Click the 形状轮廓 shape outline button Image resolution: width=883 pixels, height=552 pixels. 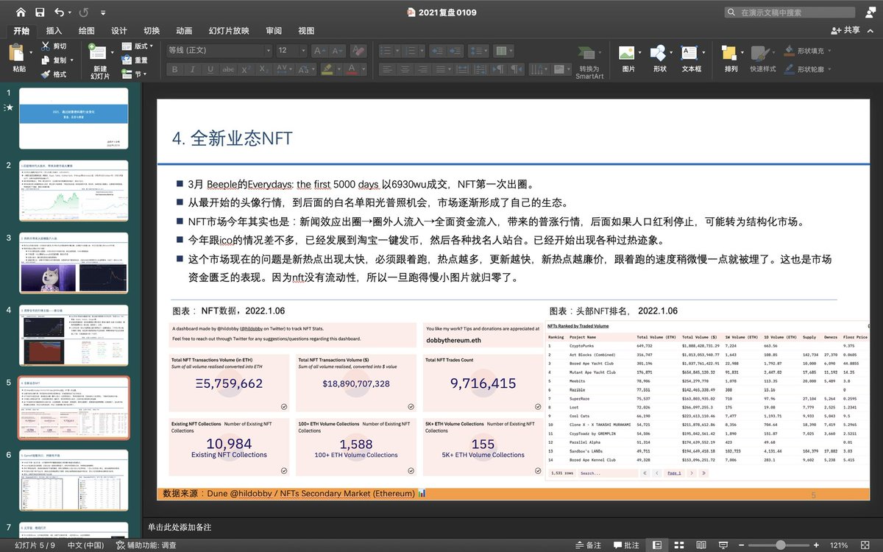(809, 69)
